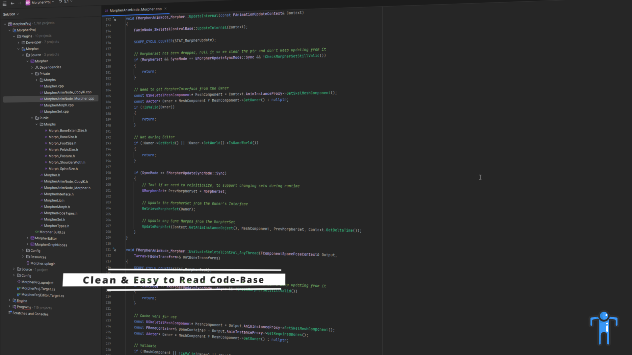The height and width of the screenshot is (355, 632).
Task: Click override gutter icon at line 211
Action: pos(115,249)
